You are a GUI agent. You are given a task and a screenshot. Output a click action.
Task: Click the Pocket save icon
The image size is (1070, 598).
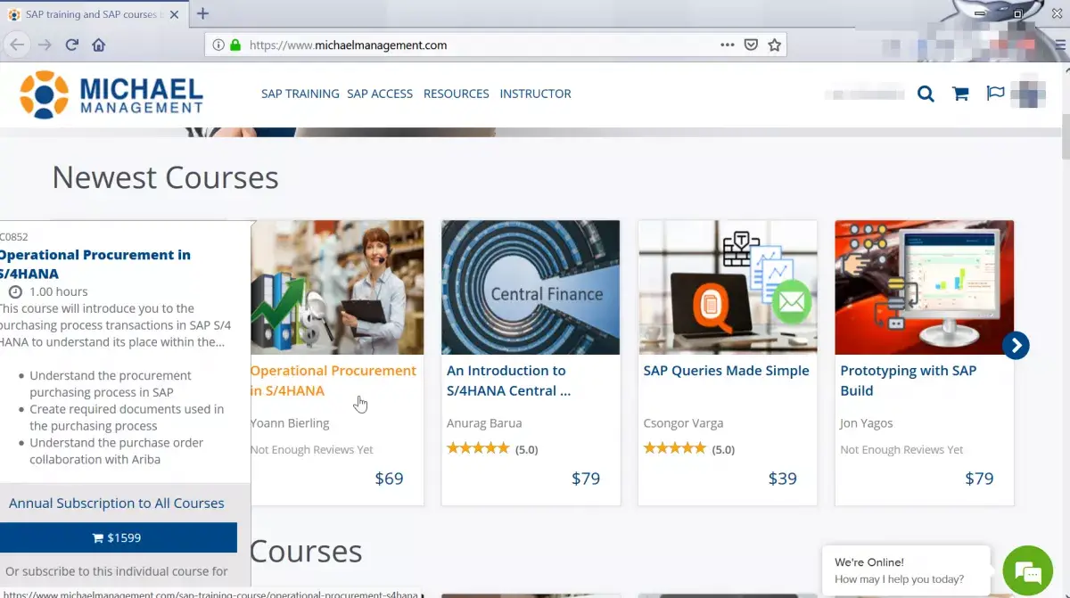pos(752,45)
